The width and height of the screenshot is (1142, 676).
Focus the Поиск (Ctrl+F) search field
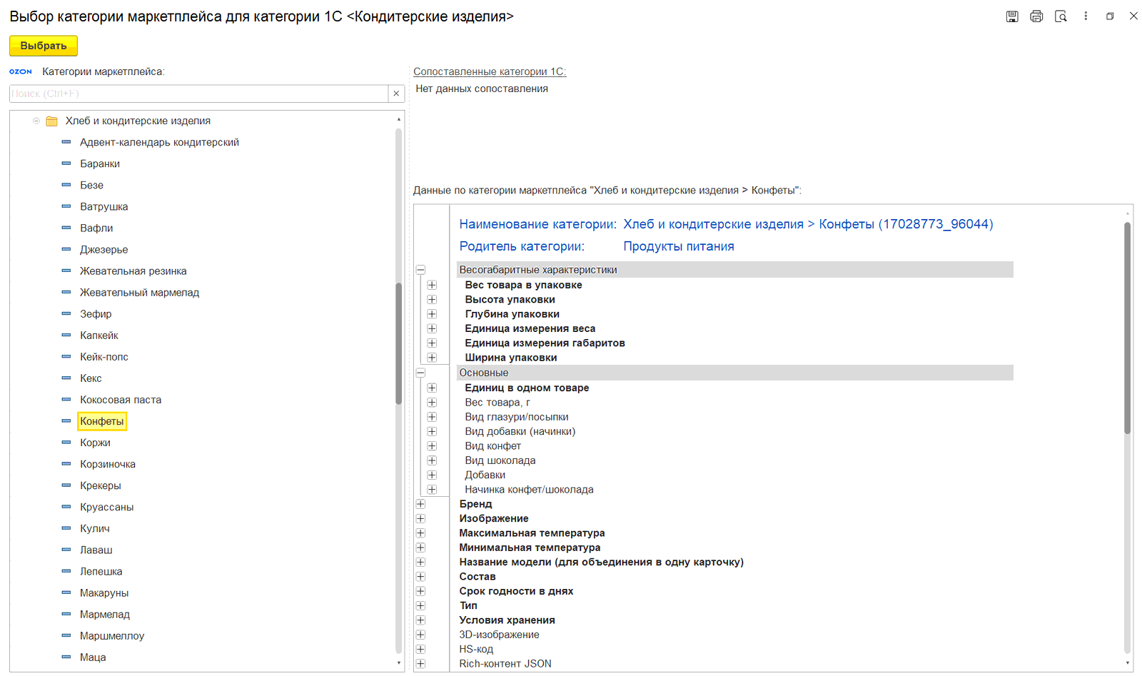pos(198,94)
